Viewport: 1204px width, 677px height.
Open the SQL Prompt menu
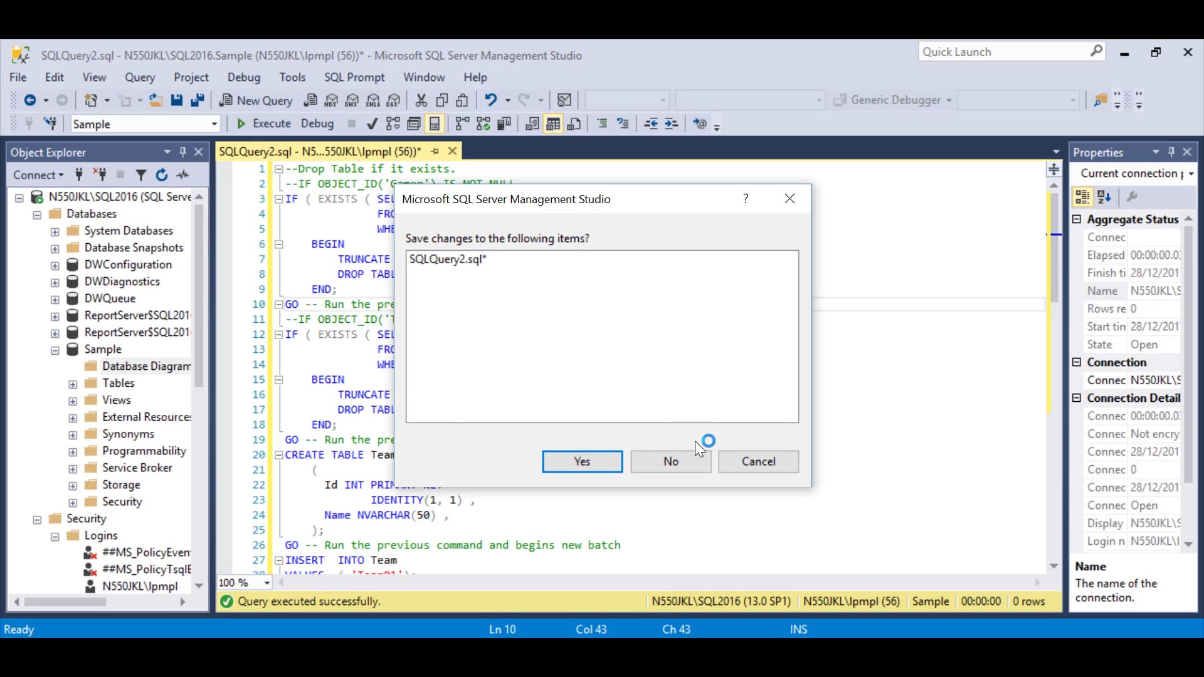point(355,76)
